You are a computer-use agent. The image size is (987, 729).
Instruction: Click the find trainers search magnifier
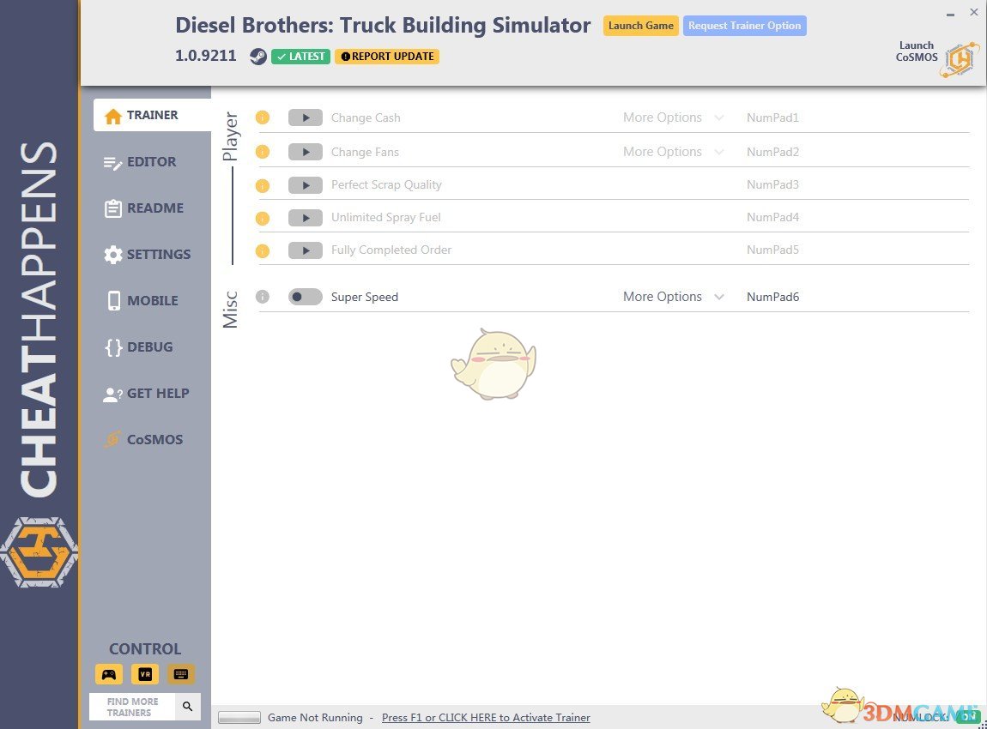click(187, 707)
